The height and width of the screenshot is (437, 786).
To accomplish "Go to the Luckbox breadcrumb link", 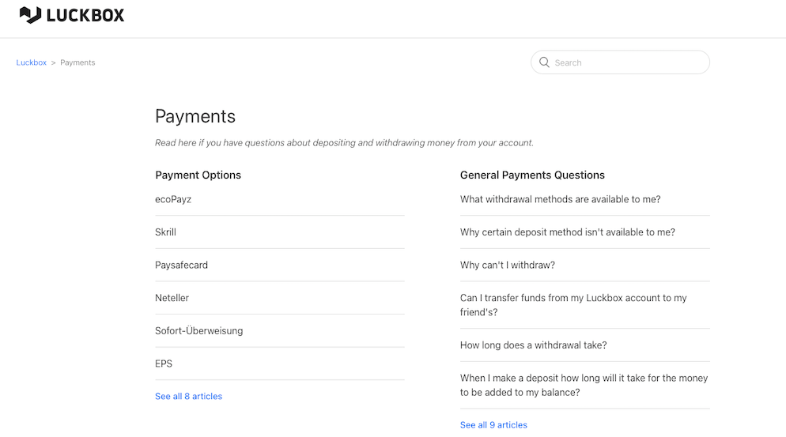I will tap(31, 62).
